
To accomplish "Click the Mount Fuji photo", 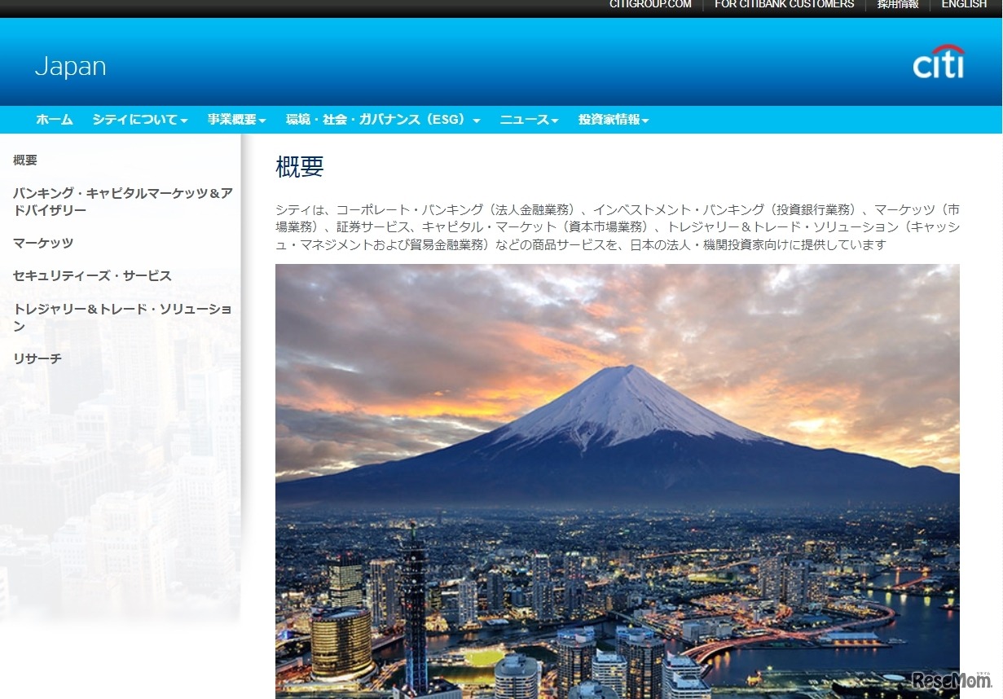I will [617, 481].
